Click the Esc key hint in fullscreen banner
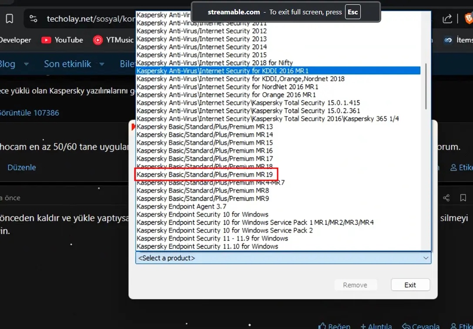 [352, 12]
